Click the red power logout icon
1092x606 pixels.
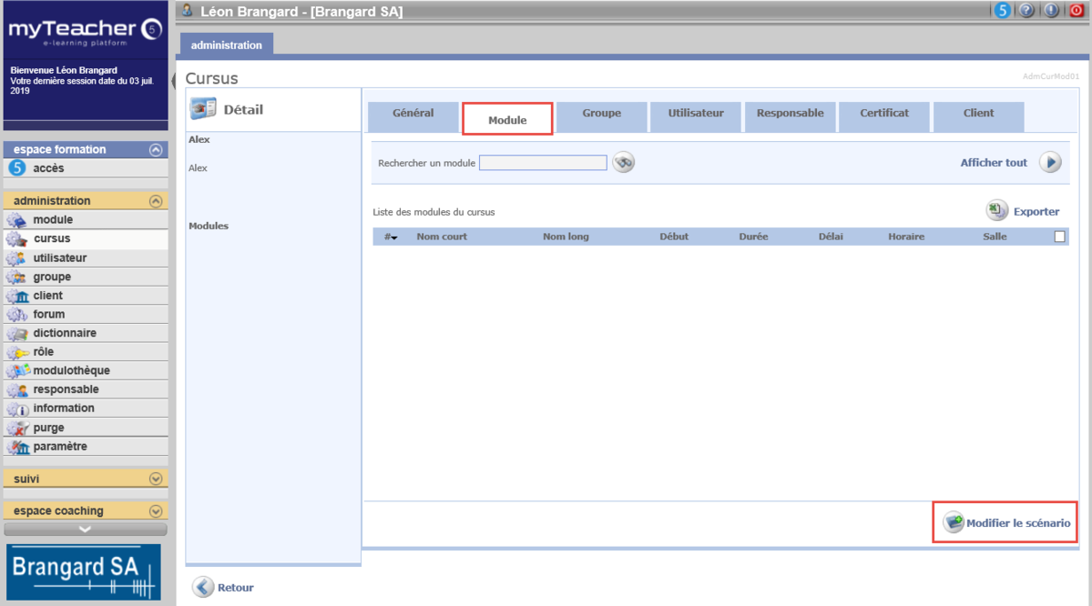1076,11
